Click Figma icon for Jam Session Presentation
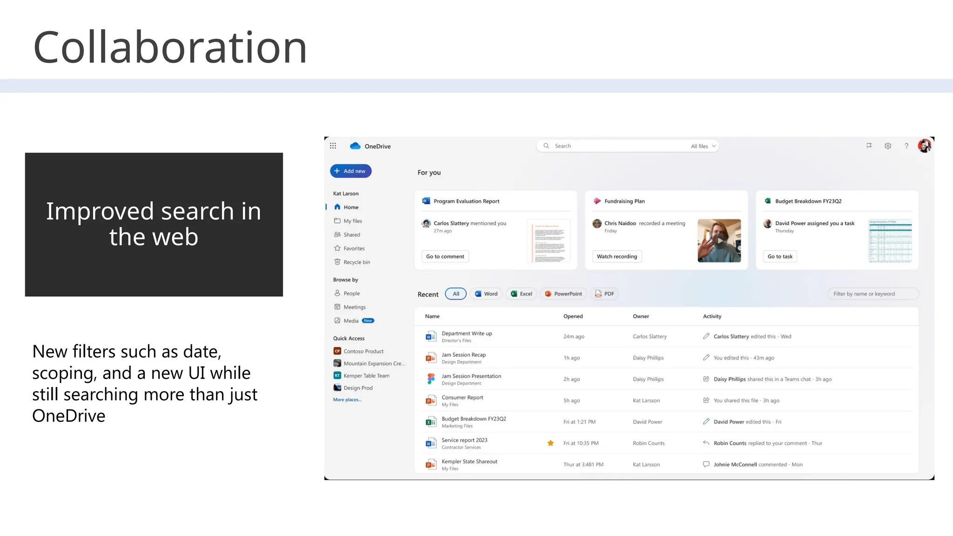This screenshot has height=536, width=953. (431, 379)
